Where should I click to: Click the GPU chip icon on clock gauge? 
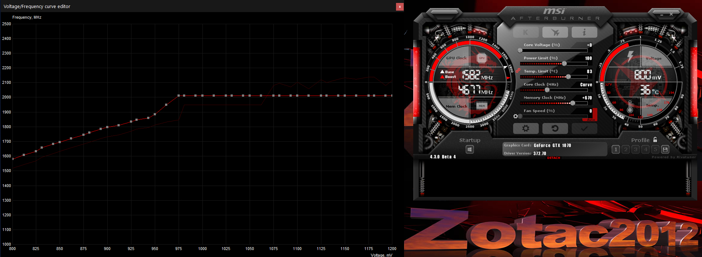click(482, 58)
